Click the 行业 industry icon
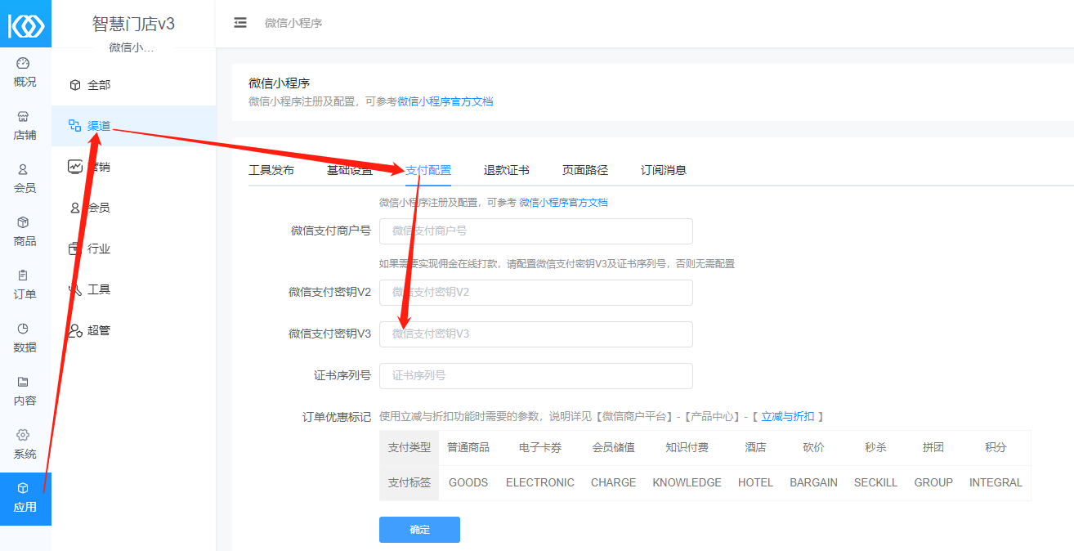The height and width of the screenshot is (551, 1074). (75, 249)
